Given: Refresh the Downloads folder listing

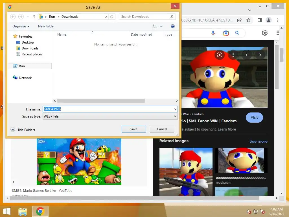Looking at the screenshot, I should pyautogui.click(x=112, y=17).
